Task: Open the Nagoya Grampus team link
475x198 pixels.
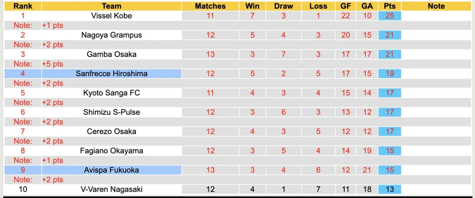Action: coord(111,35)
